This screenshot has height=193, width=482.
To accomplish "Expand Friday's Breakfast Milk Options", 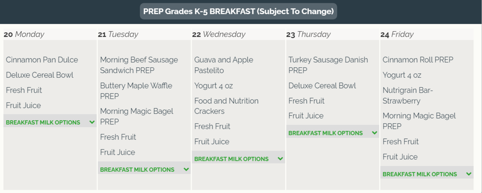I will coord(427,174).
